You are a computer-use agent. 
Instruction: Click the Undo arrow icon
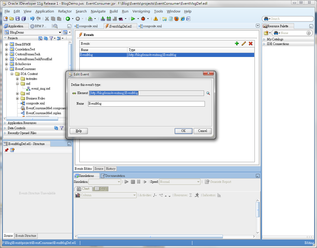[x=32, y=19]
